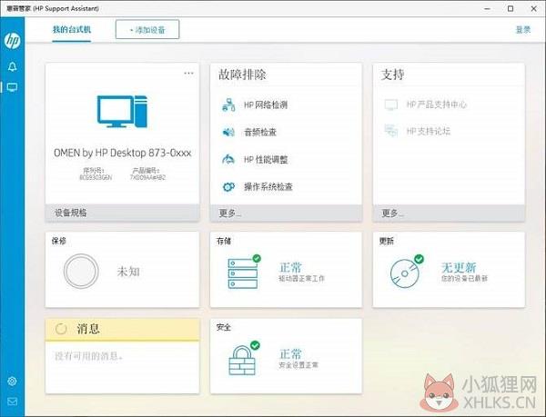
Task: Open HP 支持论坛 link
Action: (x=429, y=131)
